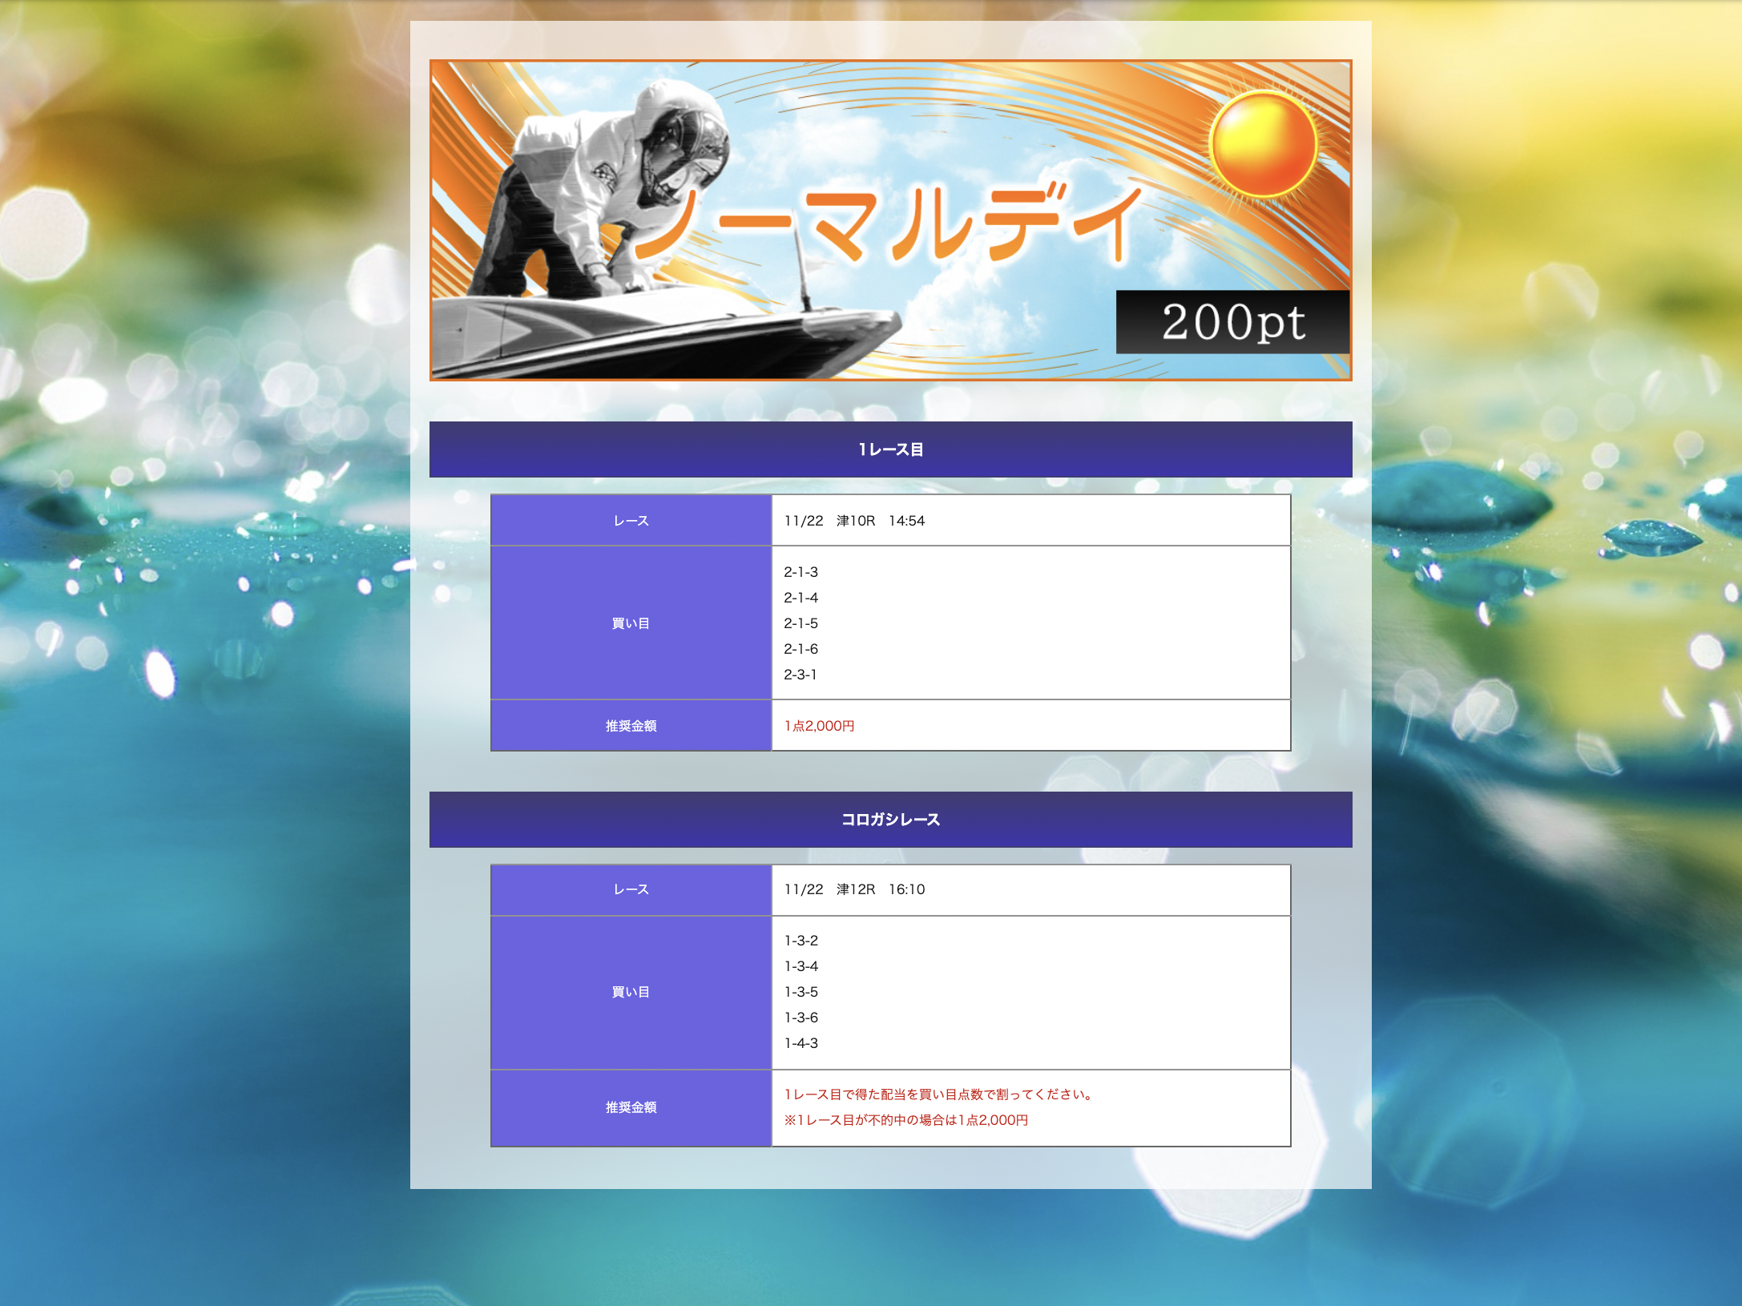Image resolution: width=1742 pixels, height=1306 pixels.
Task: Click the コロガシレース section header
Action: [890, 820]
